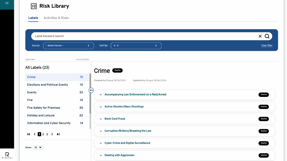Click the Label keyword search field
This screenshot has width=287, height=161.
pos(143,36)
